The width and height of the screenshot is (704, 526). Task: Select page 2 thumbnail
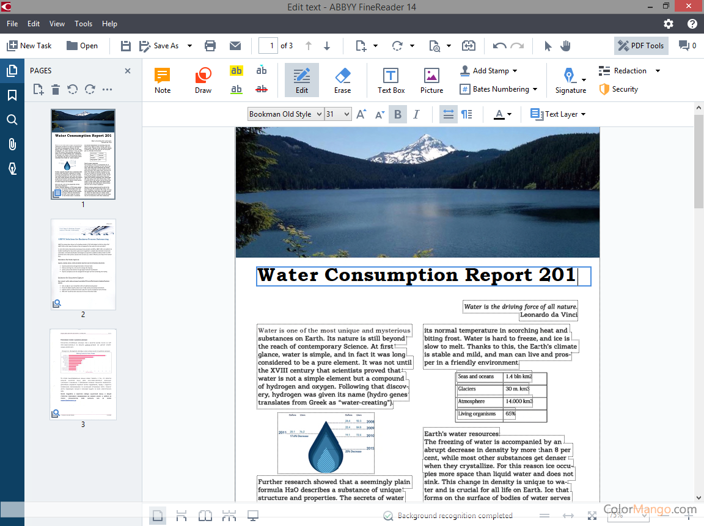click(83, 264)
